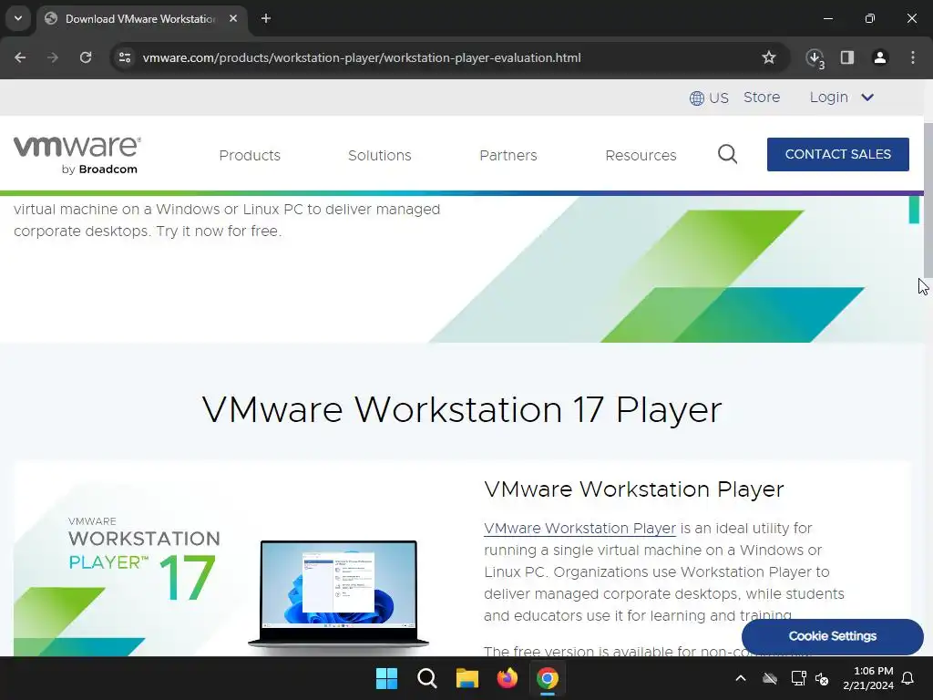Change region with the US globe
This screenshot has height=700, width=933.
[x=709, y=98]
